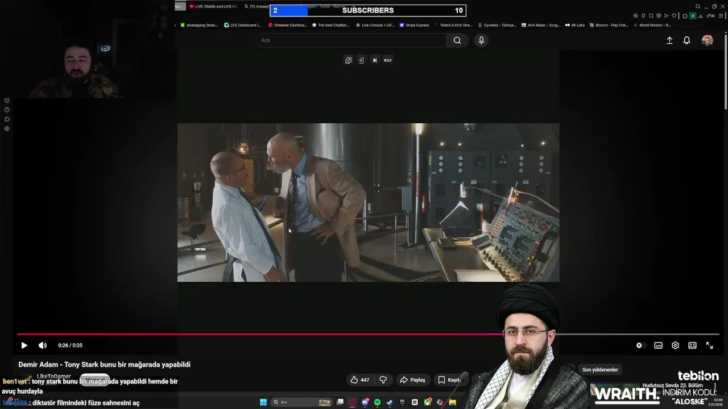This screenshot has width=728, height=409.
Task: Focus the YouTube Ara search field
Action: 351,40
